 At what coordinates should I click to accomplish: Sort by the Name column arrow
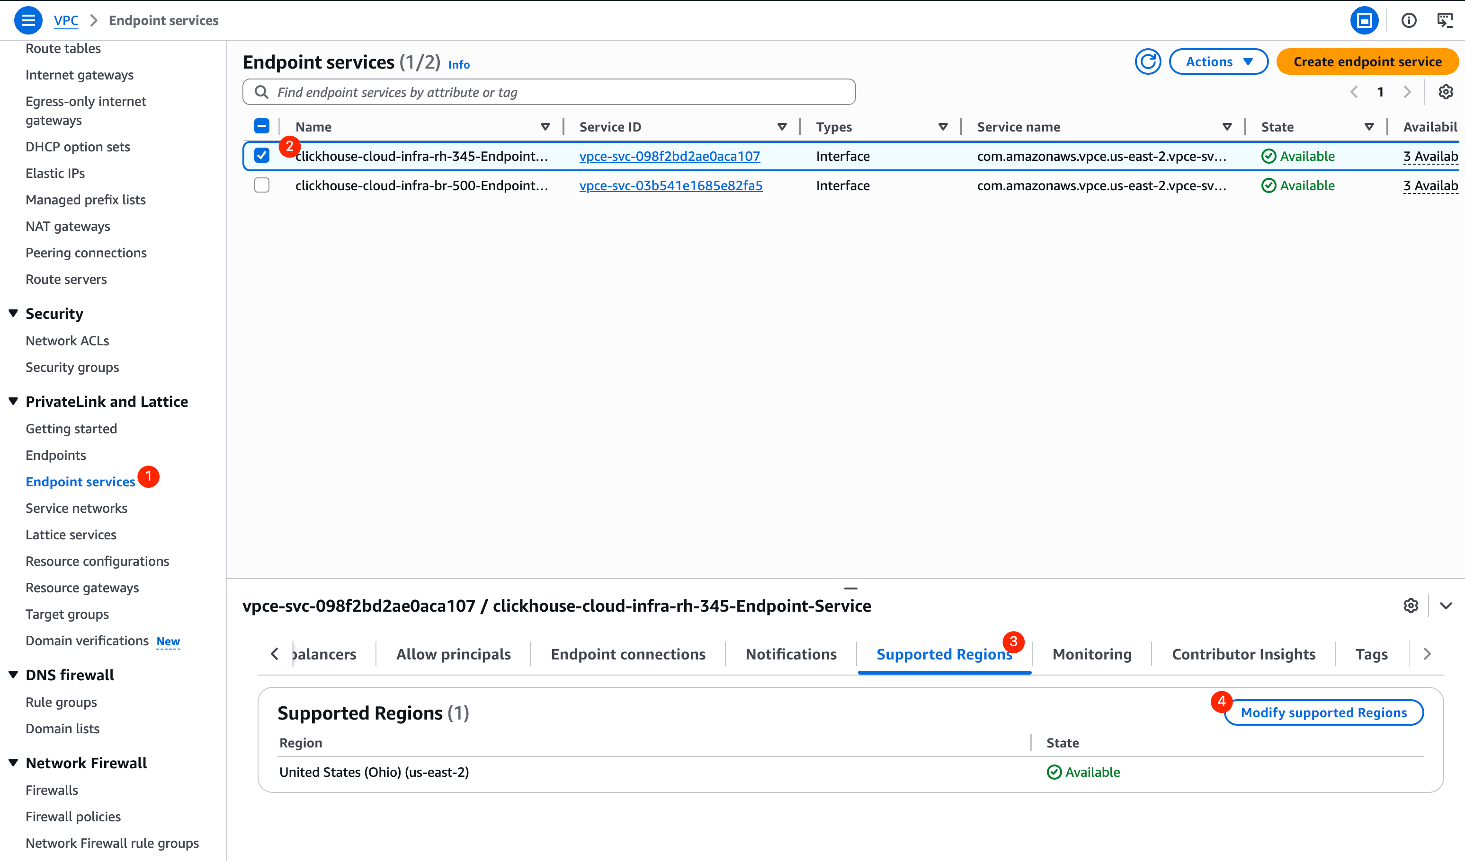(545, 127)
